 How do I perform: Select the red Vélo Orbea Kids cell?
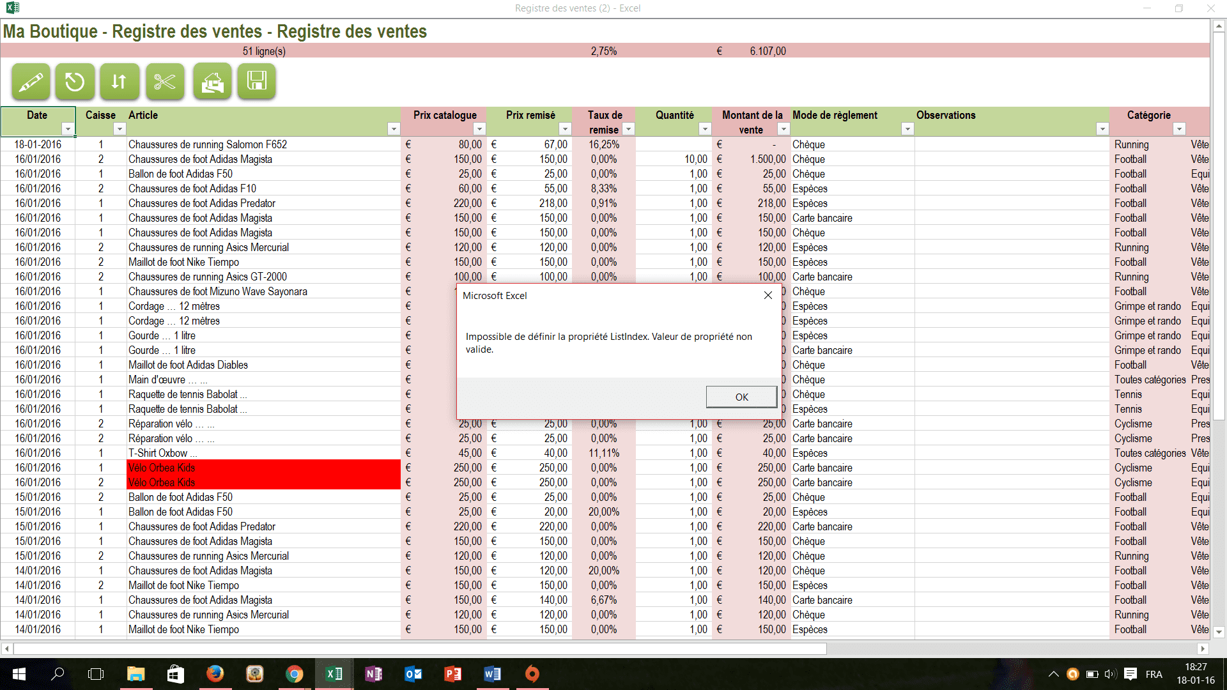click(263, 468)
